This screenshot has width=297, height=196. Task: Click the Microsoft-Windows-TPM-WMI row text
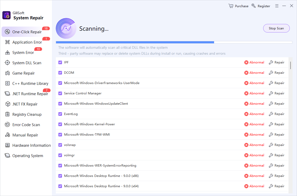click(x=87, y=135)
